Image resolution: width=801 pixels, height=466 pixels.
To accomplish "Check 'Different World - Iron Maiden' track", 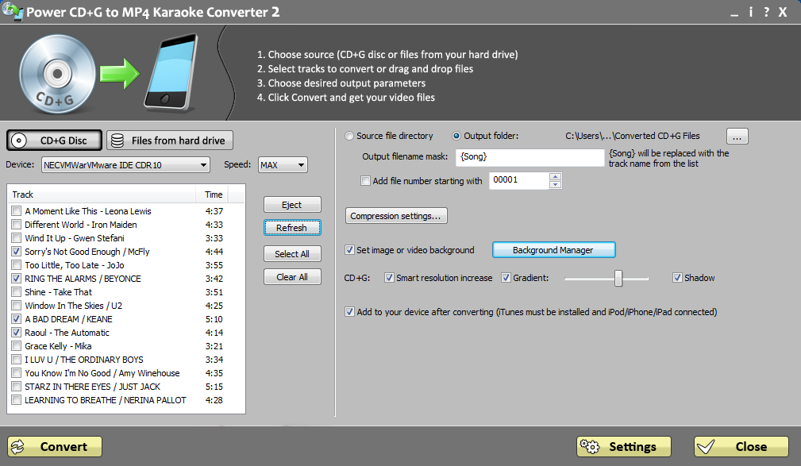I will [x=17, y=225].
